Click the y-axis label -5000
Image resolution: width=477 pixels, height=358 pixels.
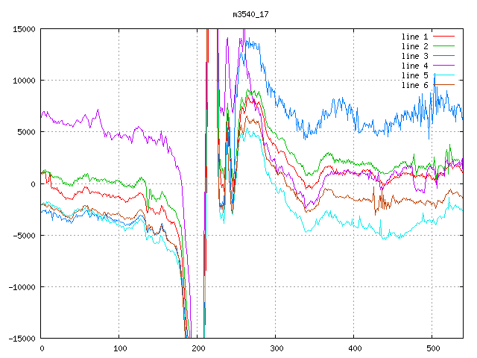pyautogui.click(x=24, y=236)
